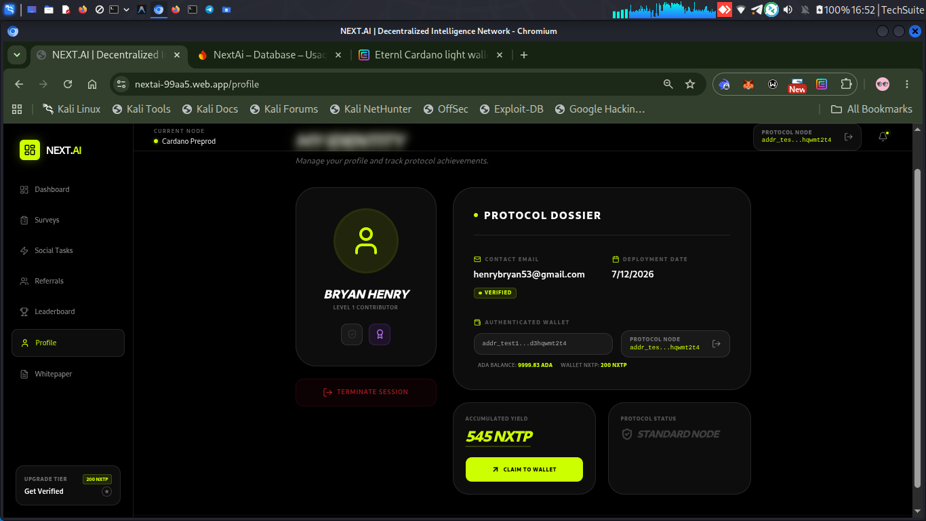
Task: Open the Wi-Fi network tray icon
Action: (x=741, y=9)
